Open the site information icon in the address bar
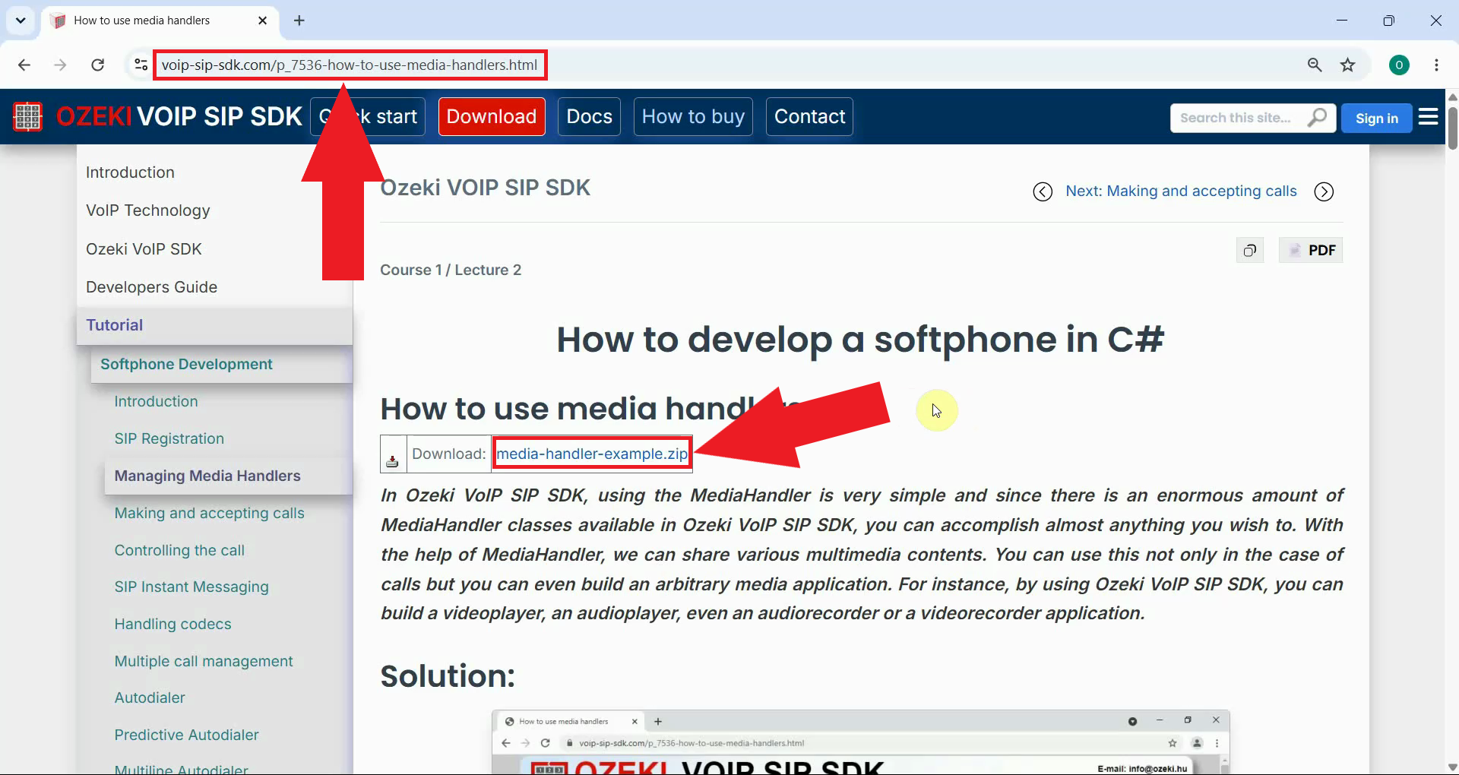Image resolution: width=1459 pixels, height=775 pixels. pos(141,65)
